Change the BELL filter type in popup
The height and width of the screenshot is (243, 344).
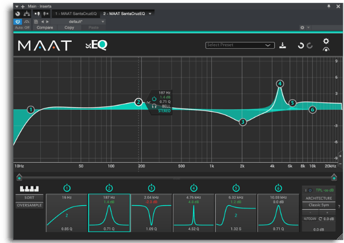click(166, 106)
